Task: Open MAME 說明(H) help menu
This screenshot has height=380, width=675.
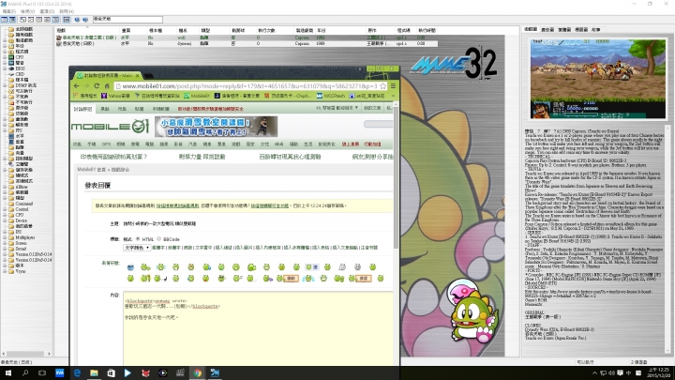Action: pos(67,11)
